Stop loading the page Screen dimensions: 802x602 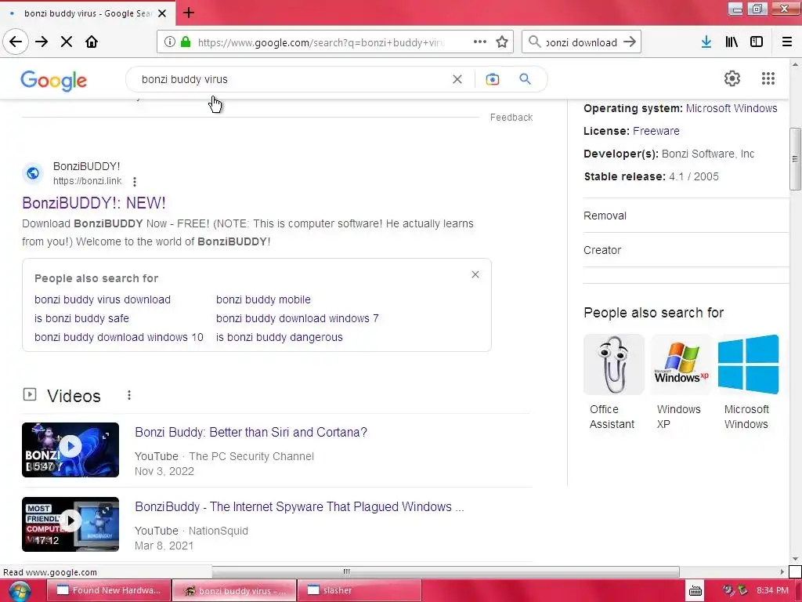pyautogui.click(x=67, y=42)
